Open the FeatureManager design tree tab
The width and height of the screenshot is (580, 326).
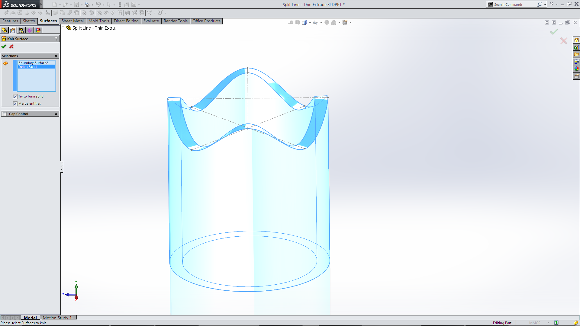[x=4, y=30]
